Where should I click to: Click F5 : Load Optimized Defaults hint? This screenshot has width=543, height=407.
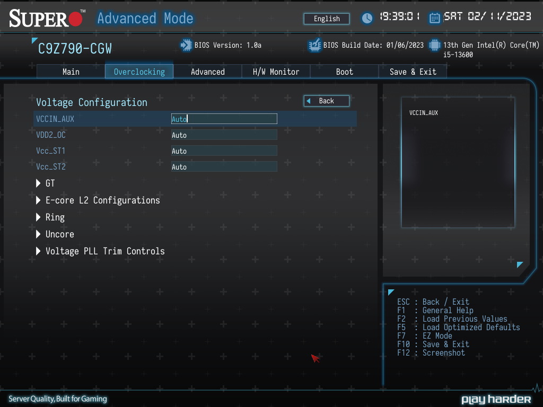459,328
